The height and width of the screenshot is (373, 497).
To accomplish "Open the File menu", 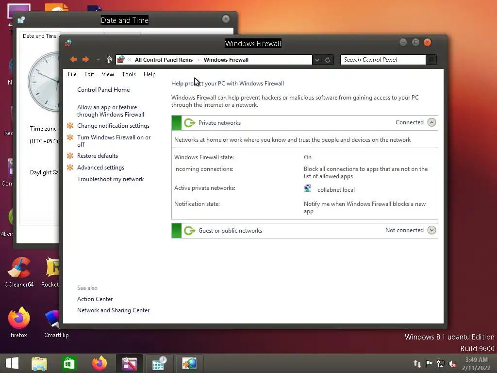I will (x=72, y=74).
